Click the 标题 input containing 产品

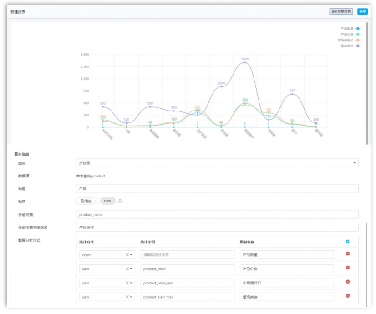[217, 188]
